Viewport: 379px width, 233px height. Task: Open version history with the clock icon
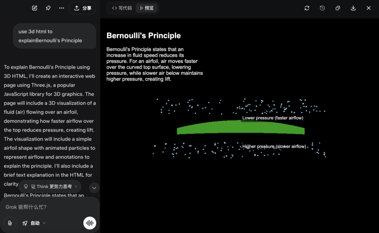322,8
